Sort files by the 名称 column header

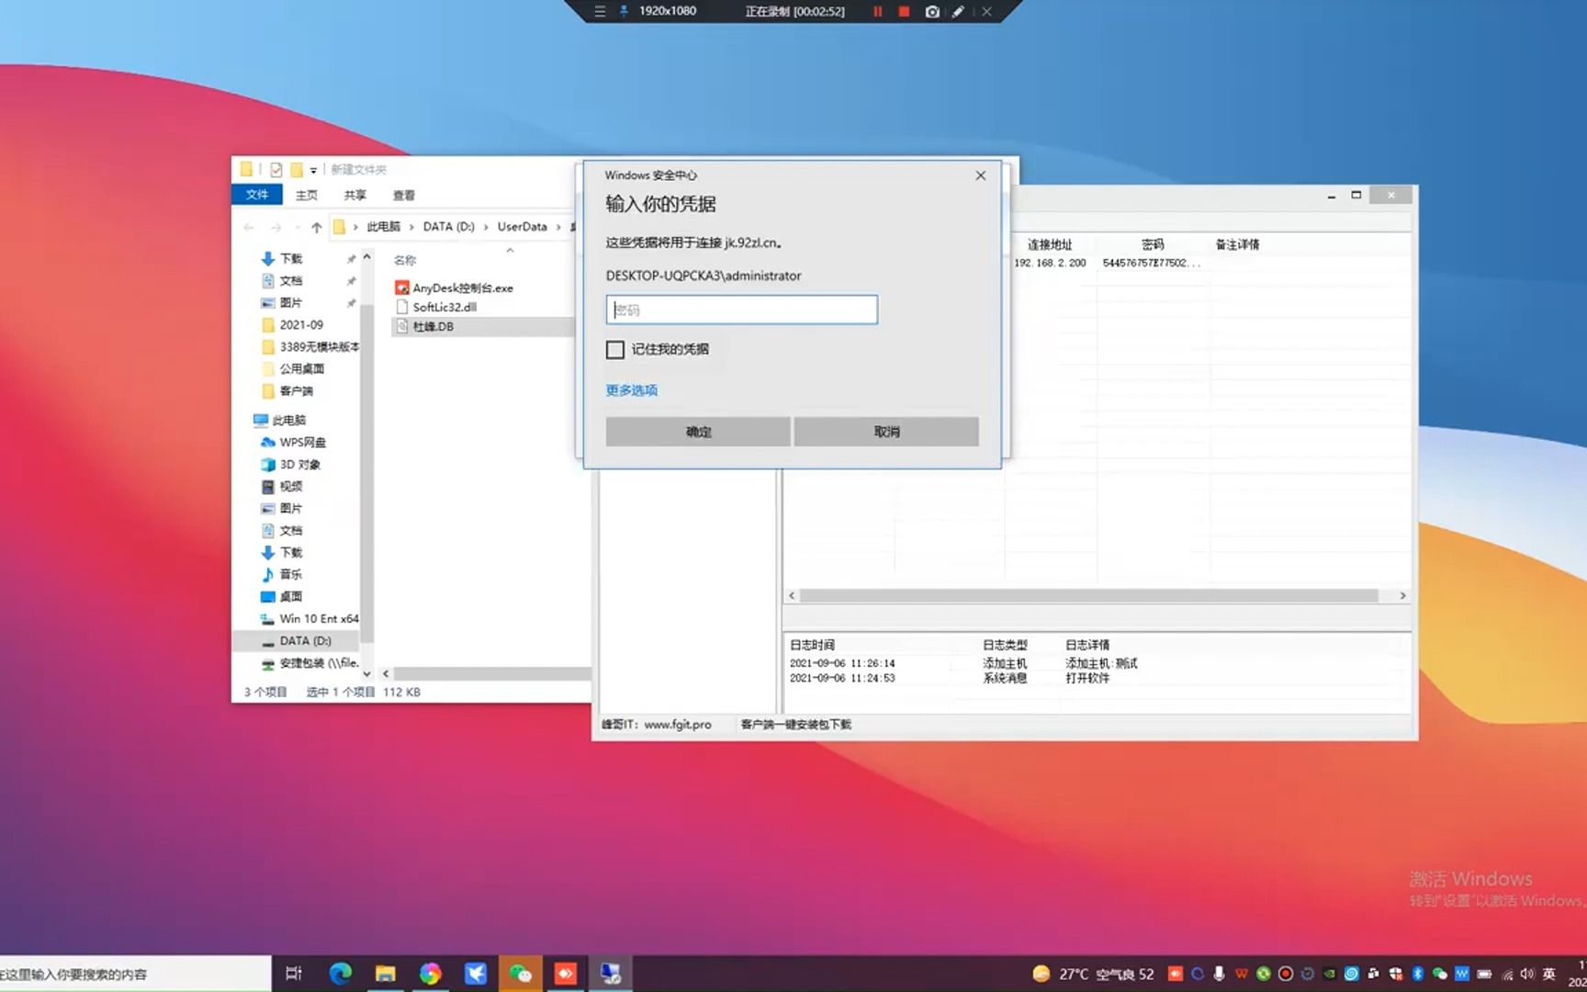405,260
